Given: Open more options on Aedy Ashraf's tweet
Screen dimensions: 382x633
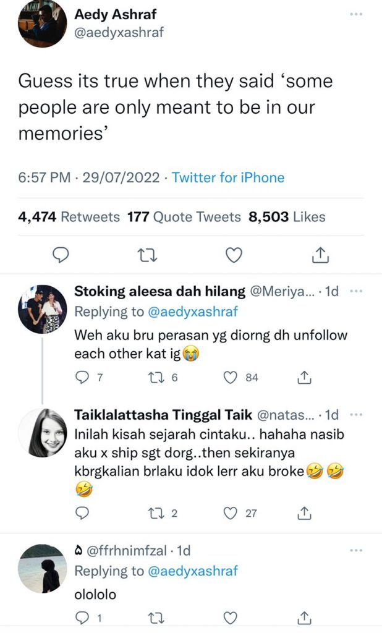Looking at the screenshot, I should coord(356,14).
